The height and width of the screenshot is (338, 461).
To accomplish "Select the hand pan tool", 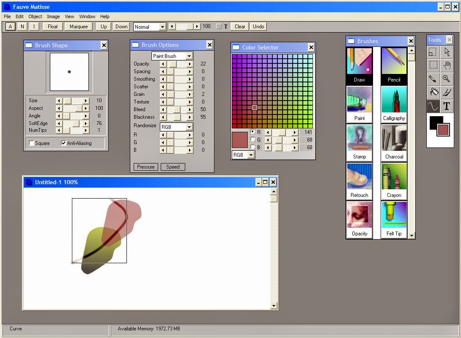I will pos(447,65).
